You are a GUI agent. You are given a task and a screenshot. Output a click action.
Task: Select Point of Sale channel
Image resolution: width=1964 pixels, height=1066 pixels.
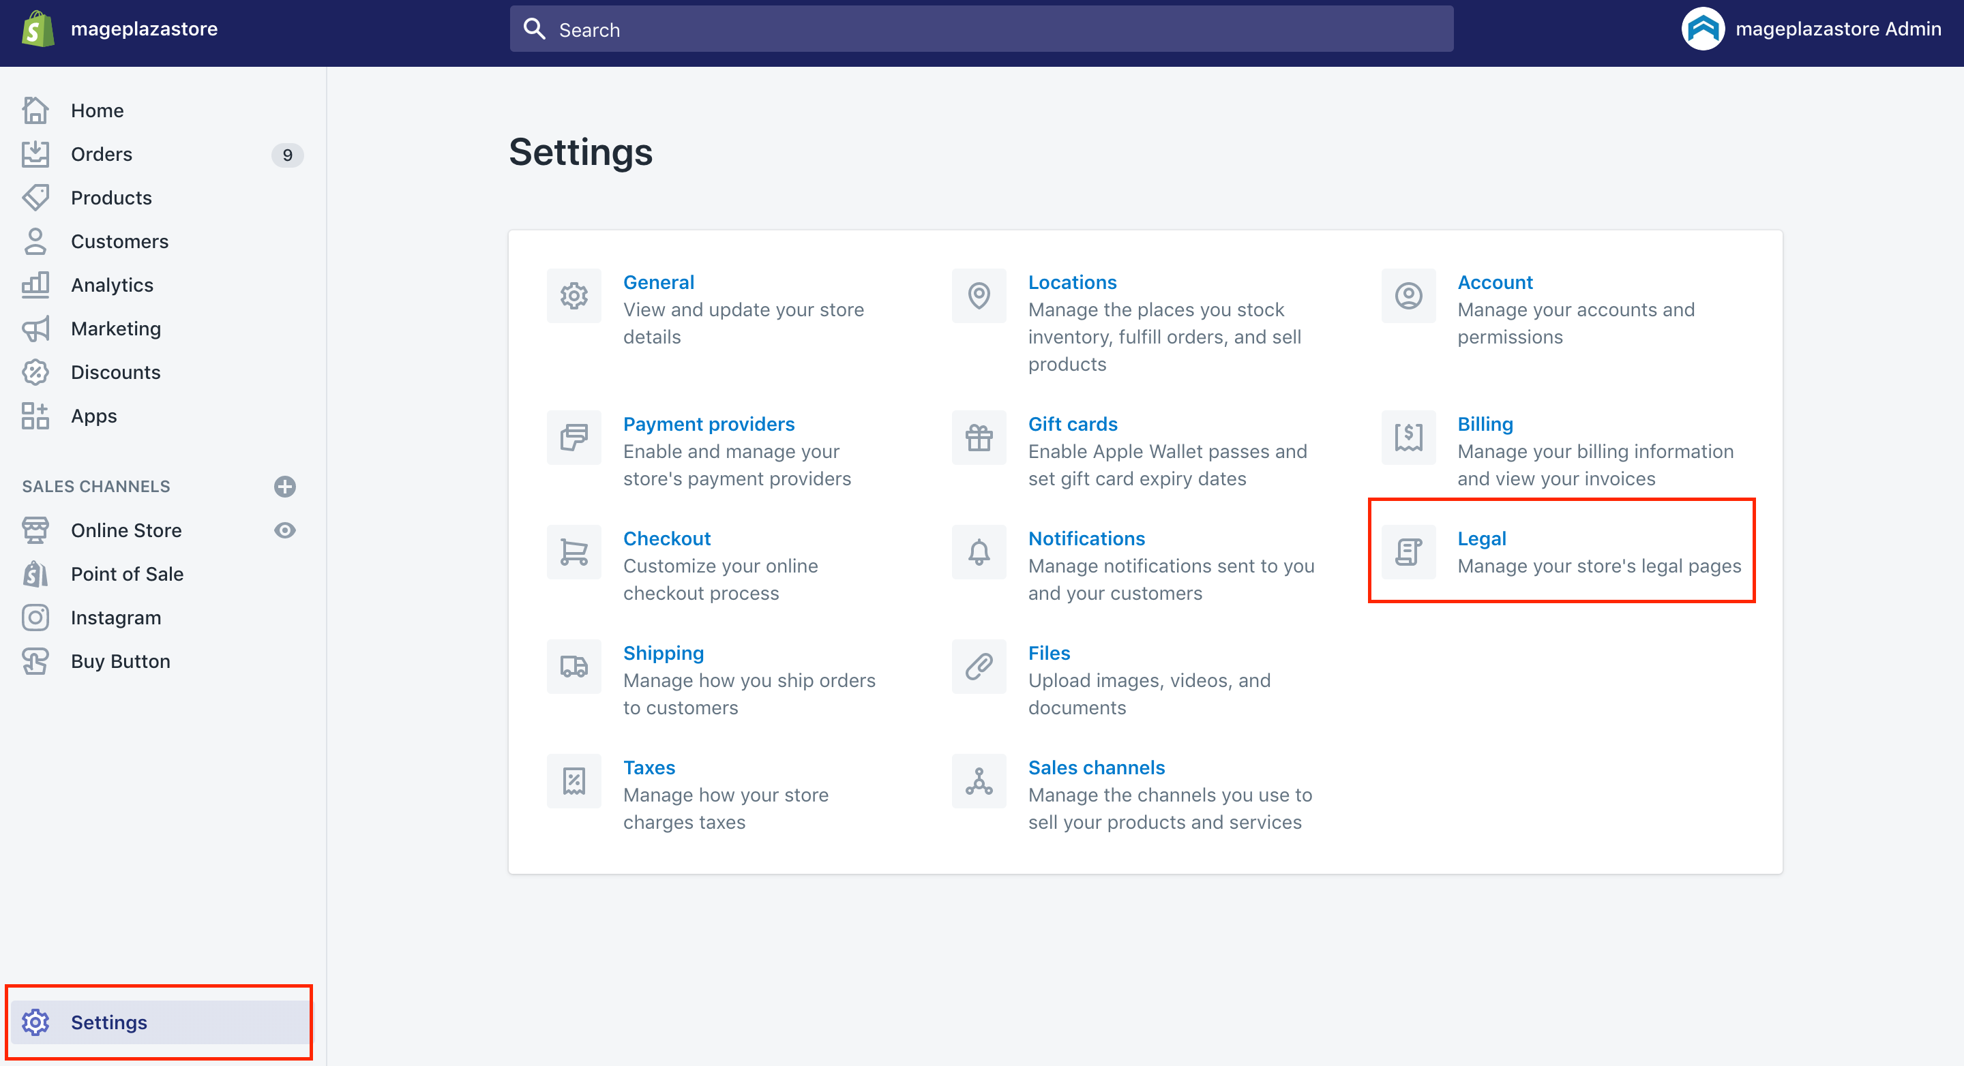pyautogui.click(x=128, y=574)
